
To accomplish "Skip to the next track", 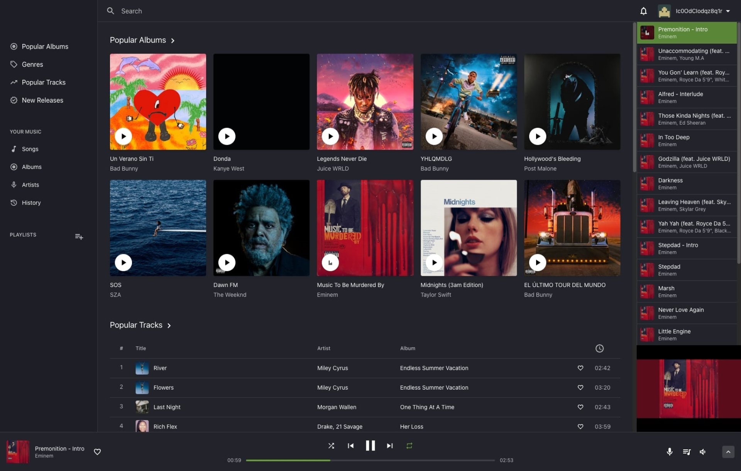I will pyautogui.click(x=390, y=446).
